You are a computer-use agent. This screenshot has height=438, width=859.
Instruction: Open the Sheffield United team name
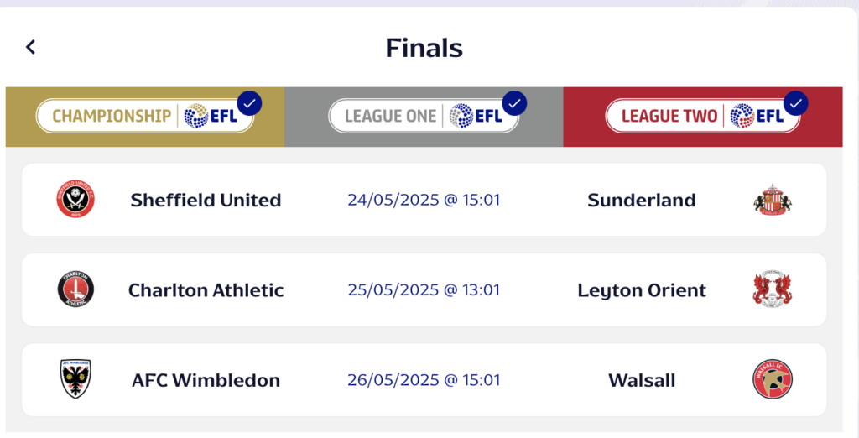coord(206,200)
